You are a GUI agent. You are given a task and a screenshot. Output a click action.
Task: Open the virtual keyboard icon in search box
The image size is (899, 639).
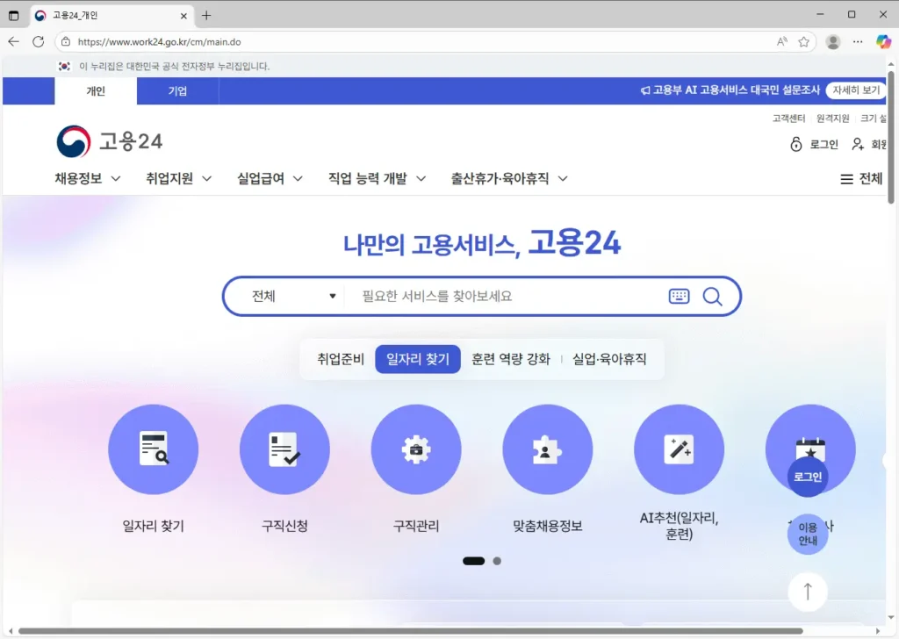(x=679, y=297)
